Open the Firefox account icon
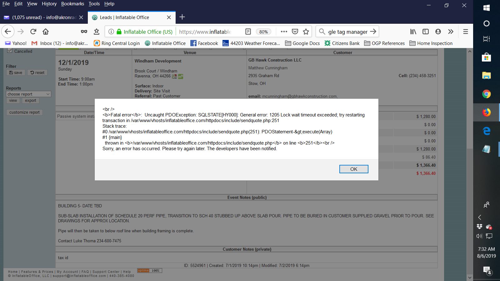Viewport: 500px width, 281px height. coord(438,32)
